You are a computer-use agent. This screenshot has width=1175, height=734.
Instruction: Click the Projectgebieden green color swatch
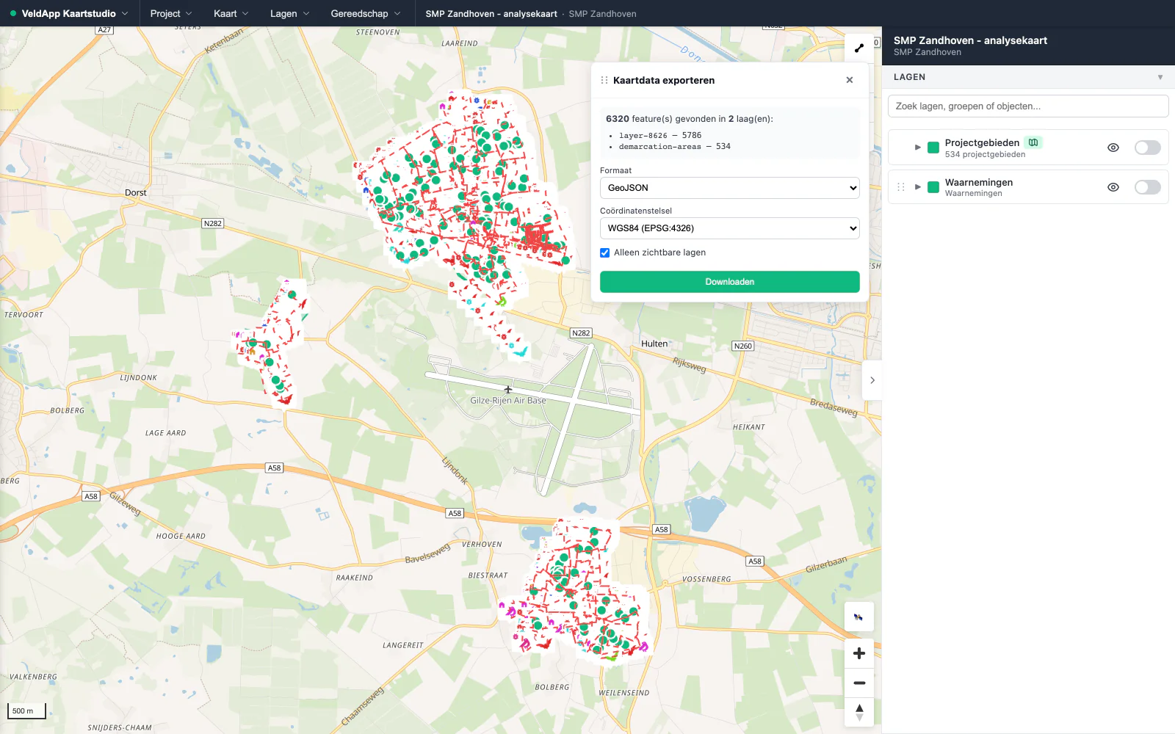pyautogui.click(x=933, y=148)
